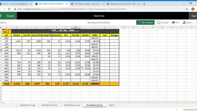
Task: Click the Total Con Fail cell 664
Action: (x=26, y=84)
